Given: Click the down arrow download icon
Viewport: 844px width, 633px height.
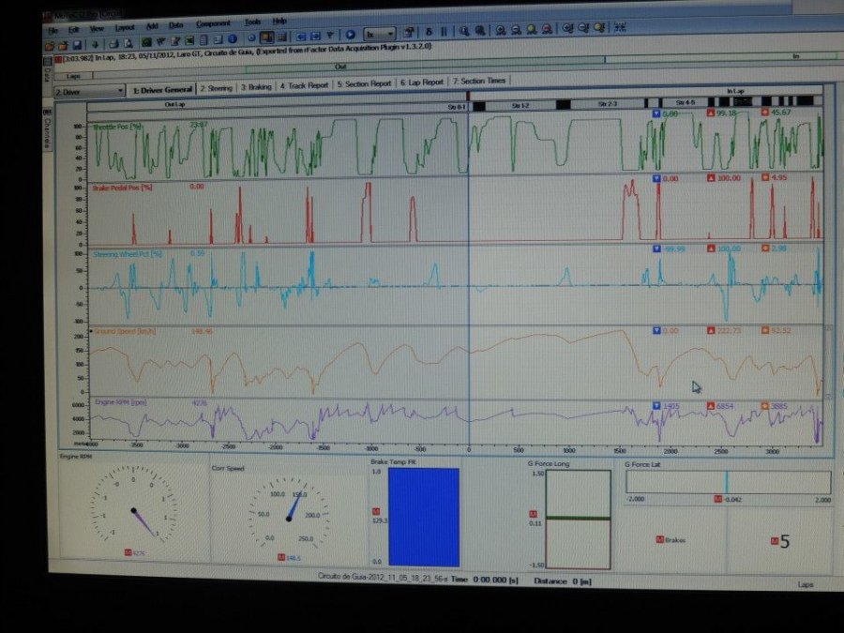Looking at the screenshot, I should tap(96, 44).
